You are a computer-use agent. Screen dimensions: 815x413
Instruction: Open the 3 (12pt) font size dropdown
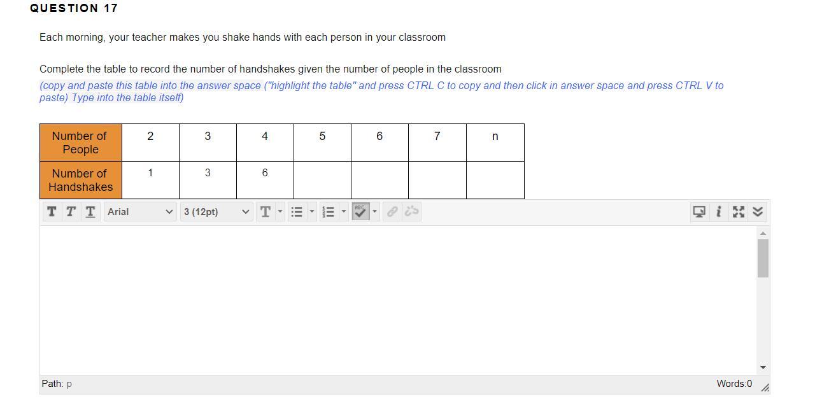pos(216,212)
